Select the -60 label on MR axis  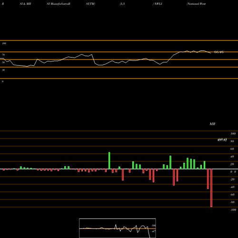[232, 195]
